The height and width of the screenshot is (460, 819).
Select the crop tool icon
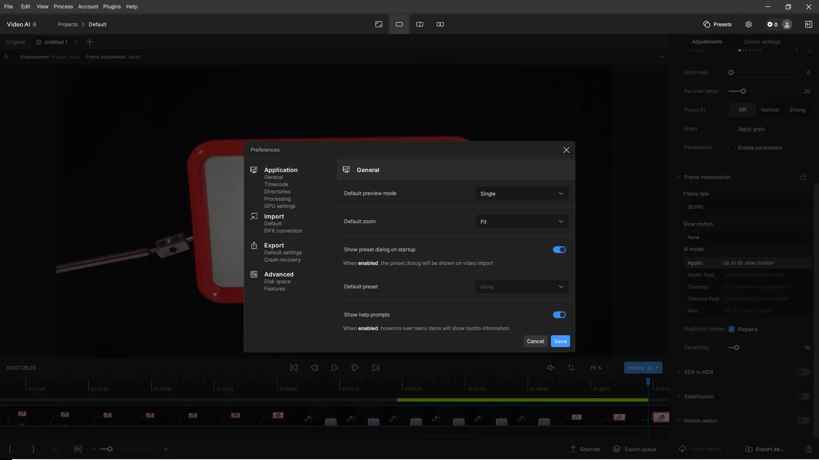point(571,368)
